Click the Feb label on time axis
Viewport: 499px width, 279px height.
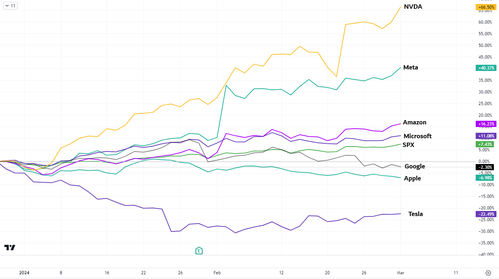217,273
